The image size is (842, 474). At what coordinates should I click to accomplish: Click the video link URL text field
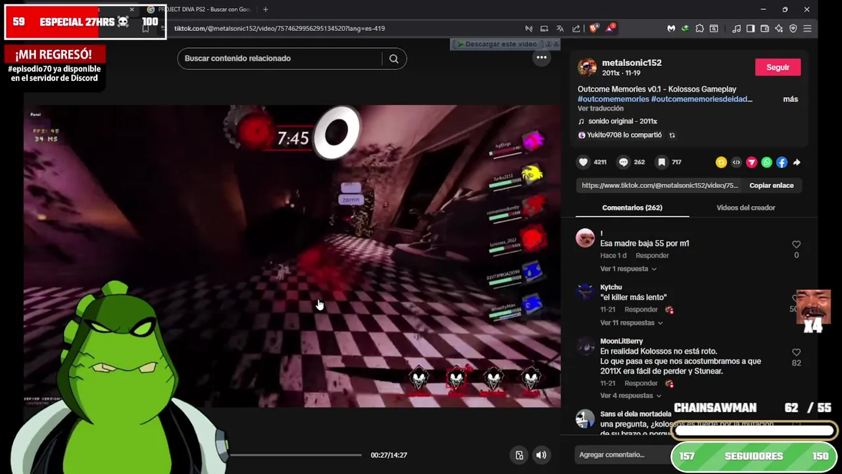[x=660, y=186]
